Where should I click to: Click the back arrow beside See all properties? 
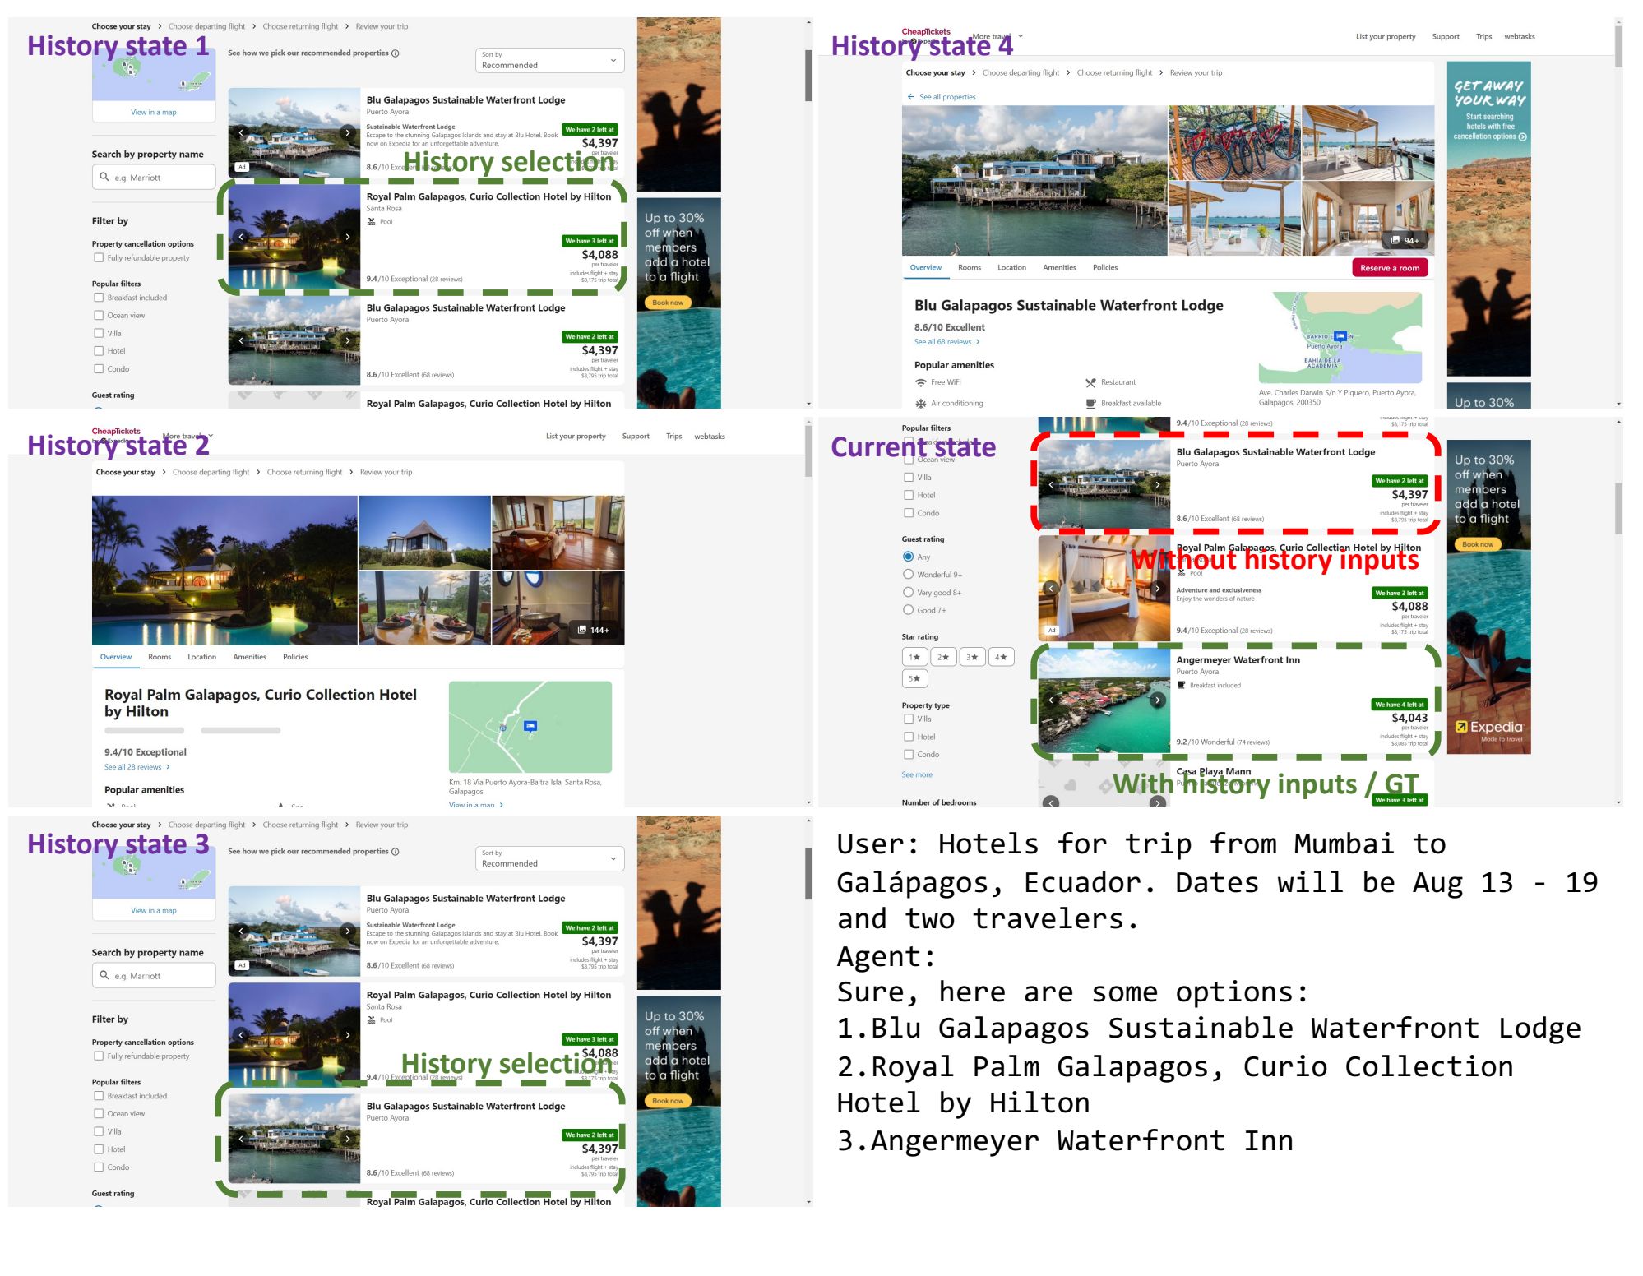pyautogui.click(x=910, y=97)
